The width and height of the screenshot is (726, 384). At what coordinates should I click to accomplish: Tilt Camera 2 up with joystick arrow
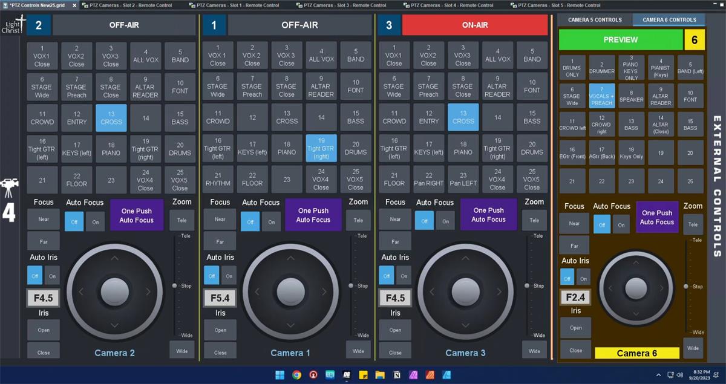click(115, 258)
